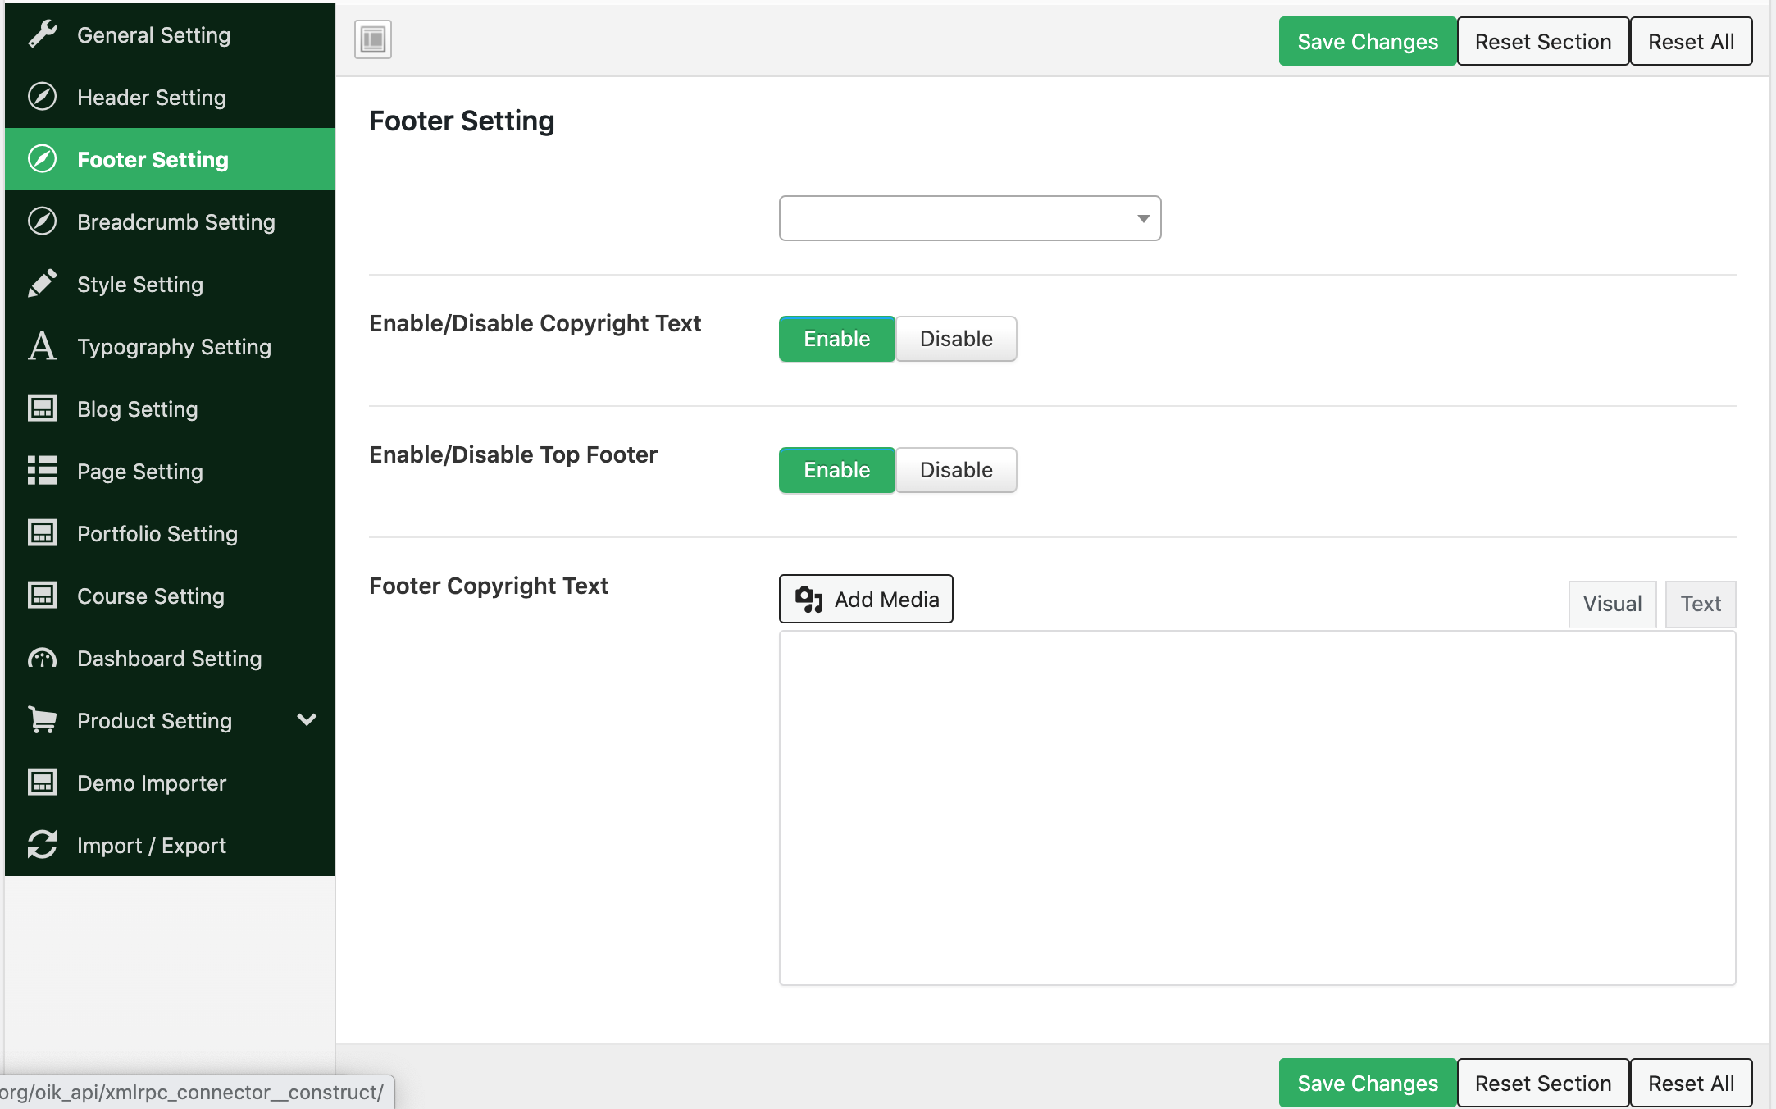
Task: Open the Breadcrumb Setting menu
Action: (x=170, y=221)
